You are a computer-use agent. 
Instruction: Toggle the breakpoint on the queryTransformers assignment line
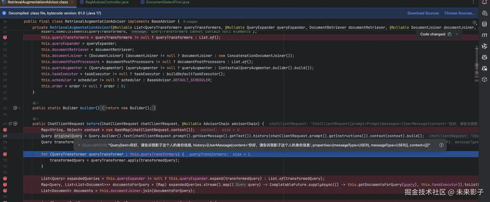(5, 37)
